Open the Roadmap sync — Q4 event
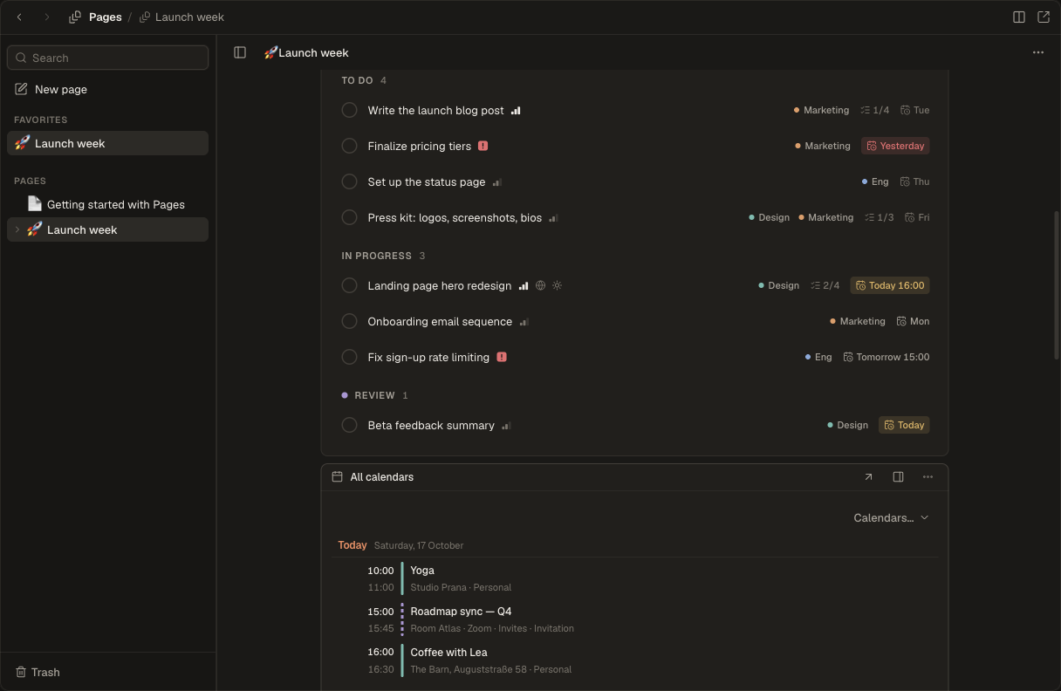Image resolution: width=1061 pixels, height=691 pixels. point(635,619)
